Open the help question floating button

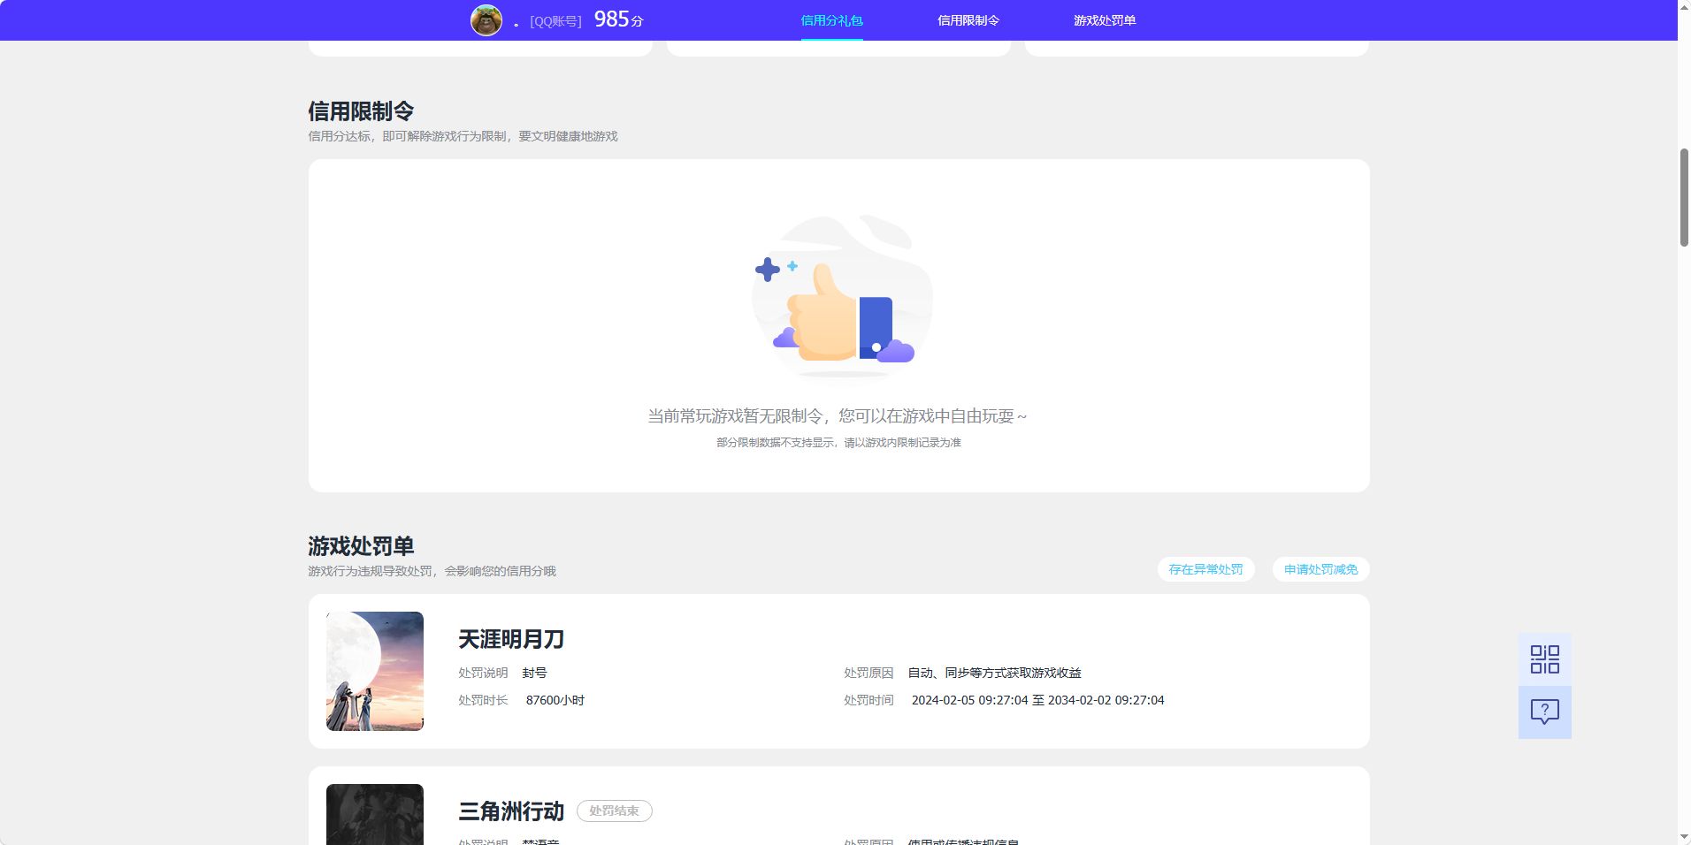coord(1544,712)
